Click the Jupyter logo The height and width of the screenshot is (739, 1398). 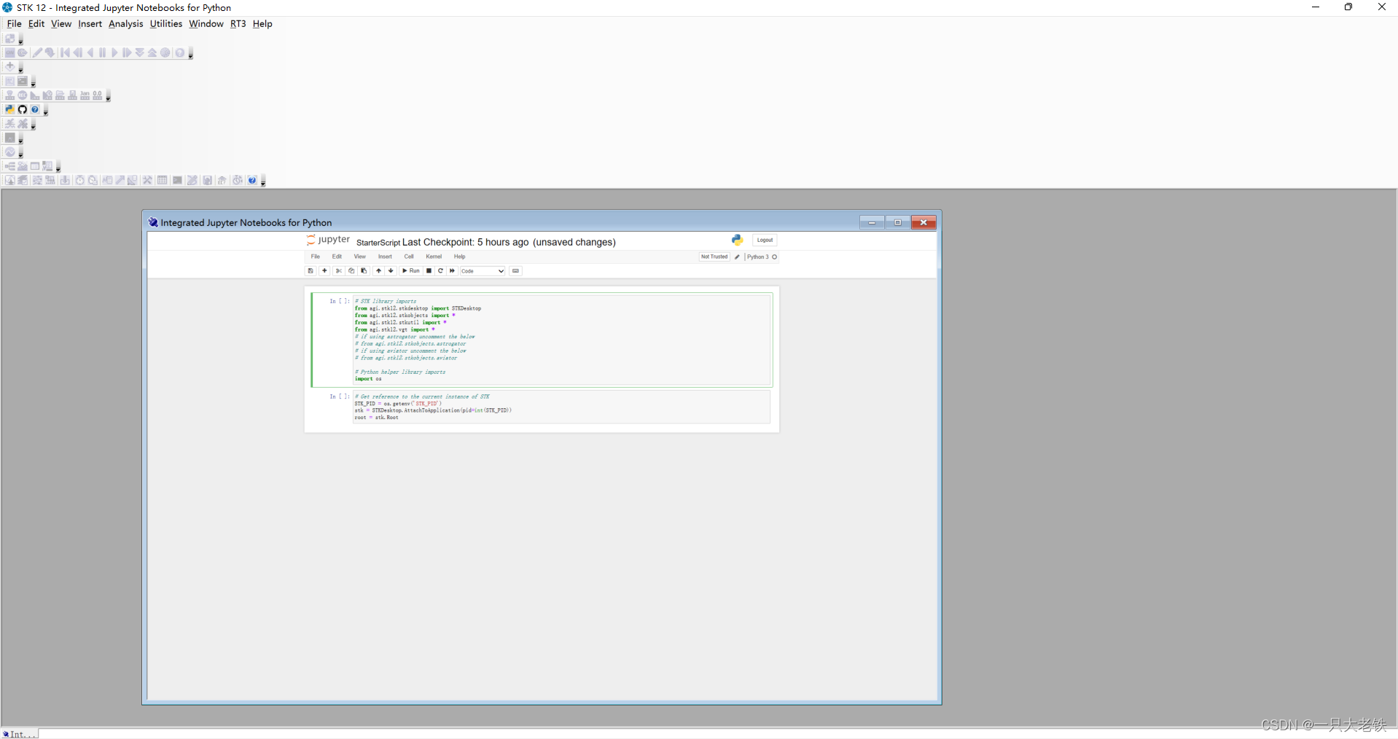tap(328, 240)
